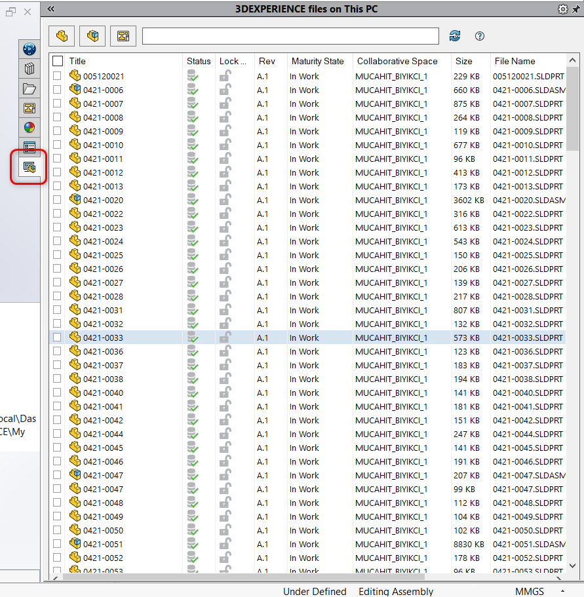Click the assembly filter toolbar button
The width and height of the screenshot is (584, 597).
(92, 36)
